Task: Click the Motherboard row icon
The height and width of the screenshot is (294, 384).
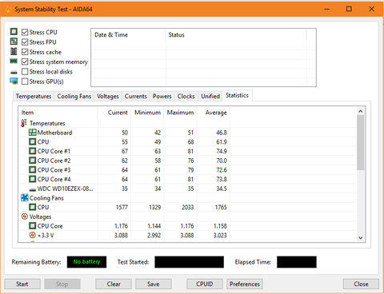Action: click(33, 133)
